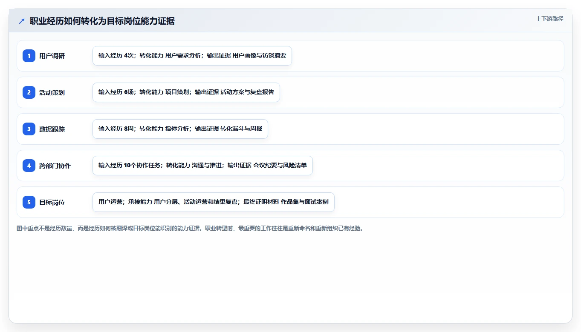Viewport: 581px width, 332px height.
Task: Click the number 5 badge for 目标岗位
Action: pyautogui.click(x=29, y=202)
